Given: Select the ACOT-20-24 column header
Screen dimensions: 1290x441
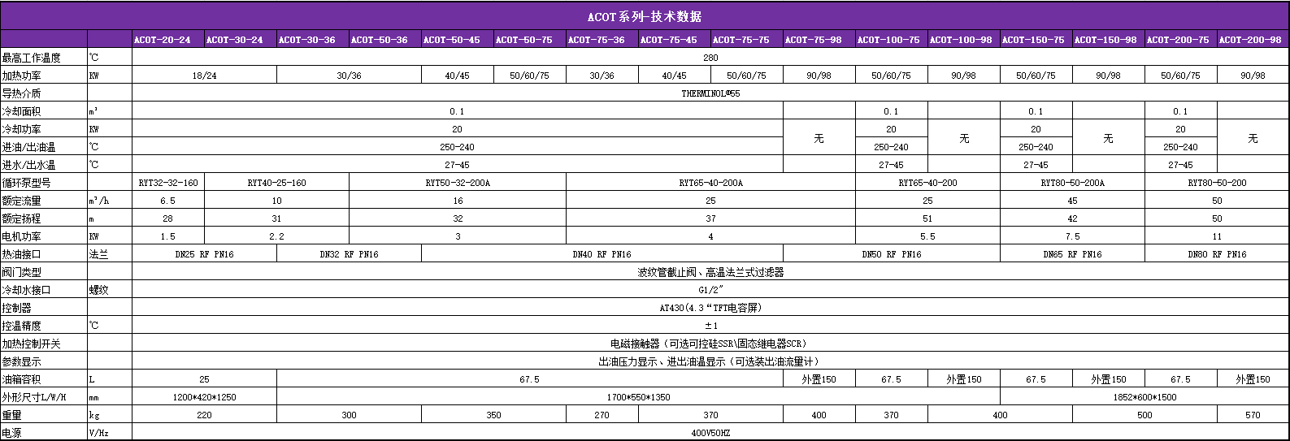Looking at the screenshot, I should [x=163, y=40].
